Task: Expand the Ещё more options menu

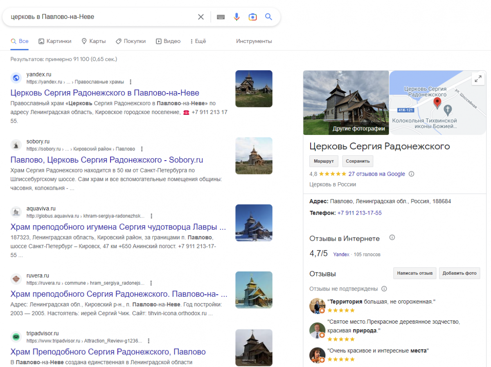Action: pyautogui.click(x=198, y=41)
